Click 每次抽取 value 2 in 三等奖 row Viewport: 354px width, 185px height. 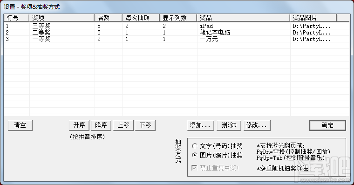pyautogui.click(x=141, y=26)
